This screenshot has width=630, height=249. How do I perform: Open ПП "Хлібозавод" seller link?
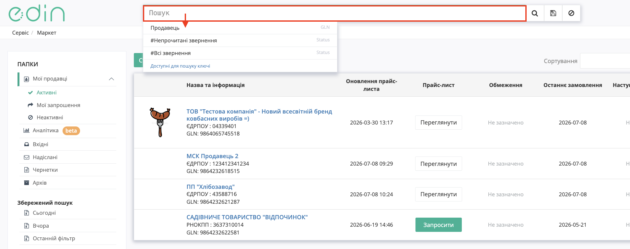(210, 187)
